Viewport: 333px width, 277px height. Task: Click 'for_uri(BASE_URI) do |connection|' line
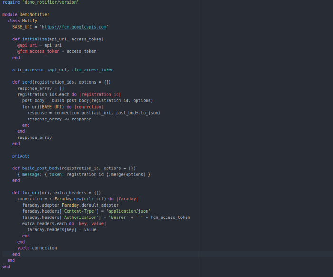63,107
